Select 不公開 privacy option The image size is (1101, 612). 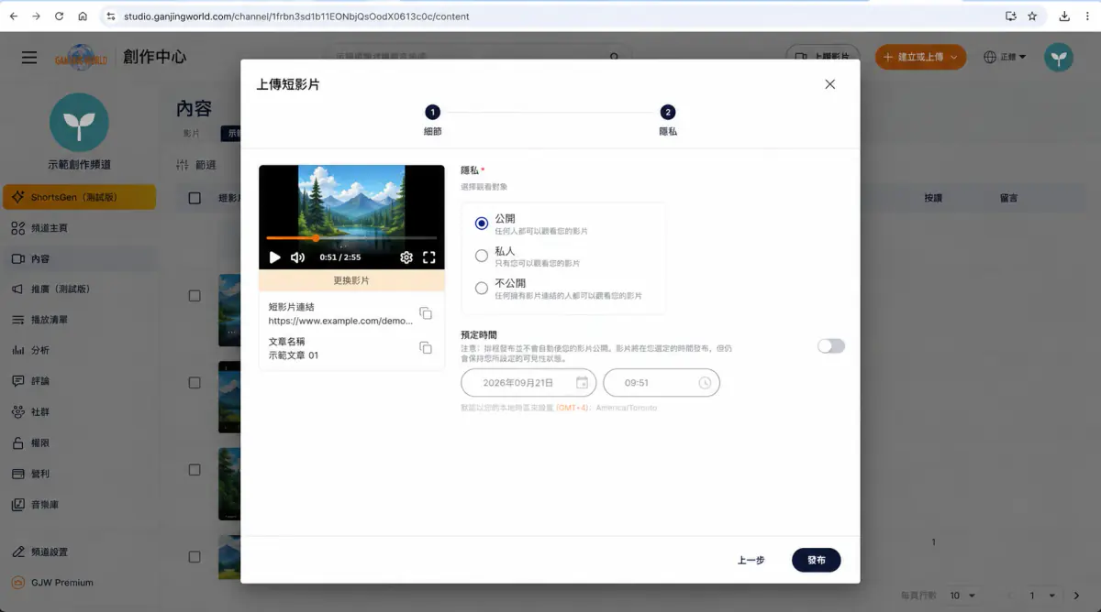click(x=482, y=288)
